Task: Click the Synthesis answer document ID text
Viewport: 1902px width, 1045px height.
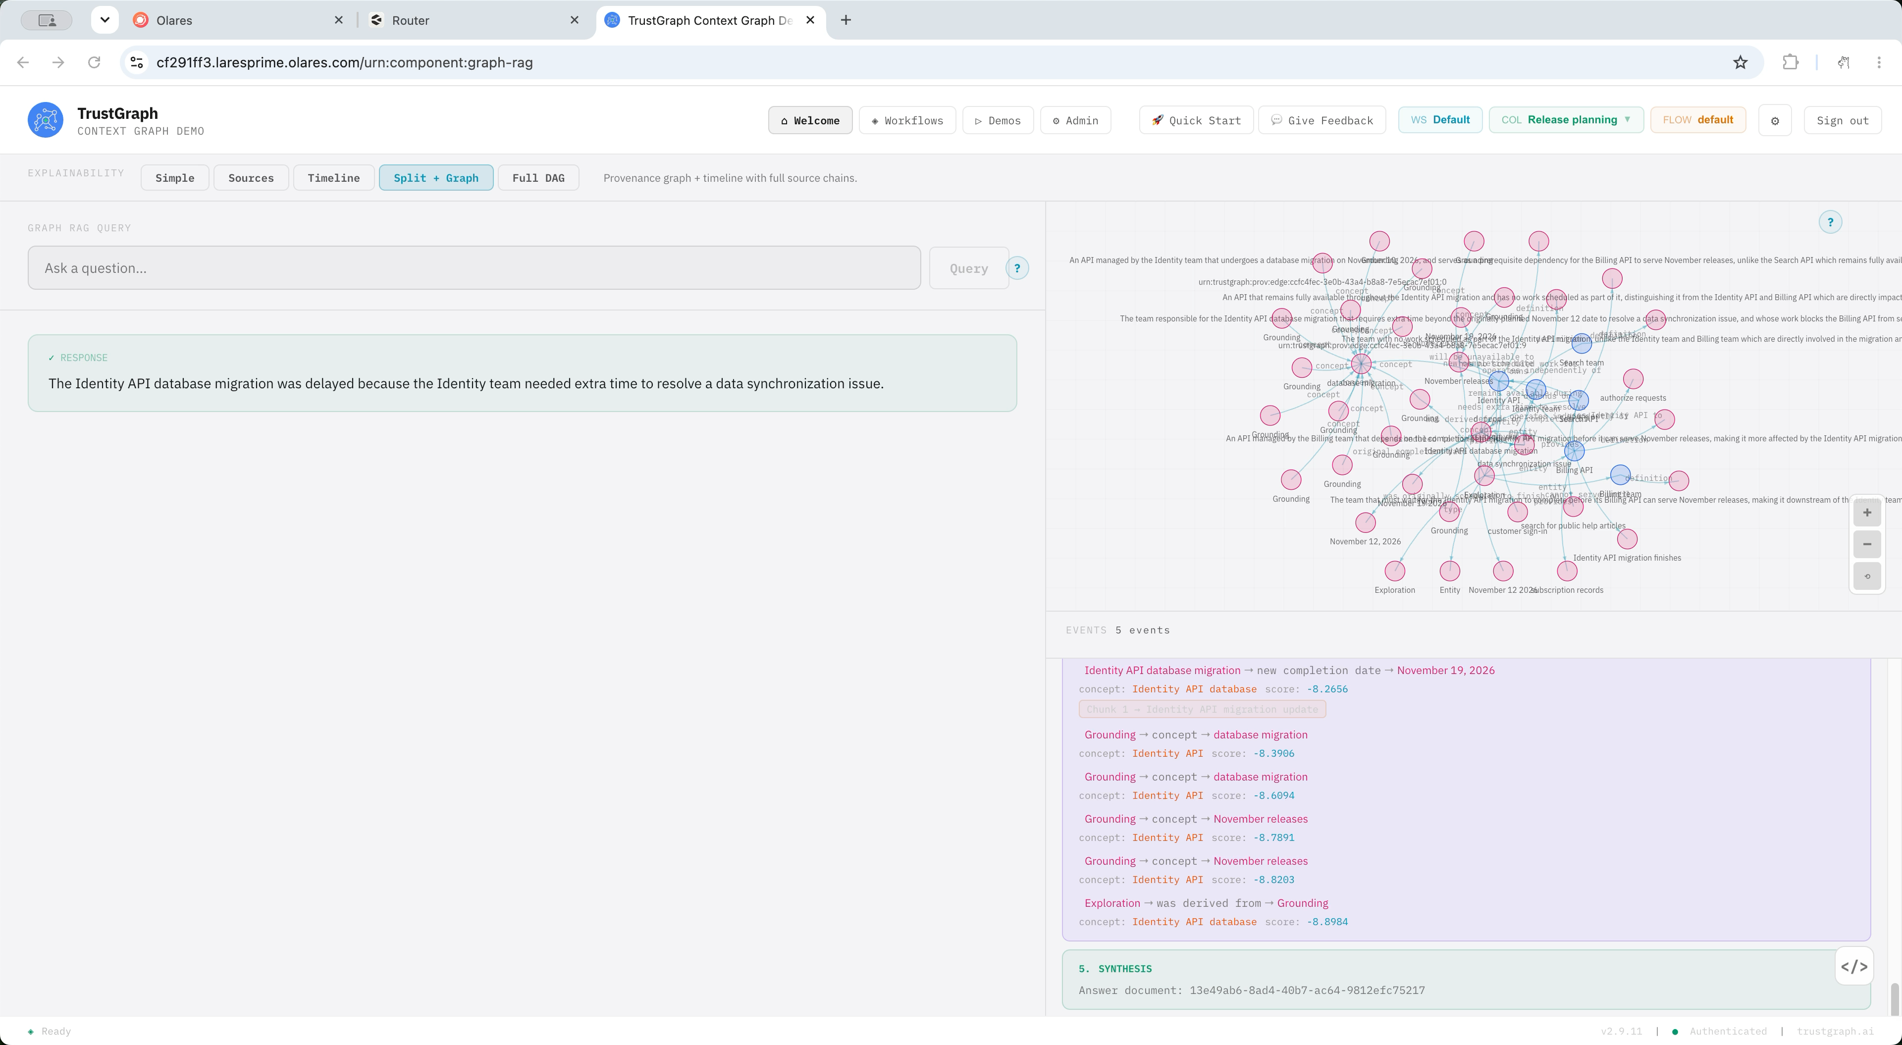Action: point(1307,991)
